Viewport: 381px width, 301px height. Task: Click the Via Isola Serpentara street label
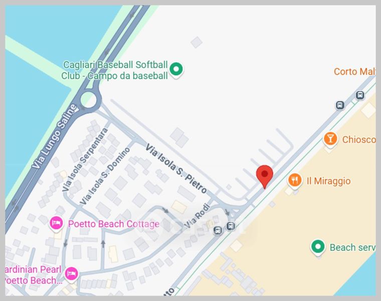click(x=85, y=160)
